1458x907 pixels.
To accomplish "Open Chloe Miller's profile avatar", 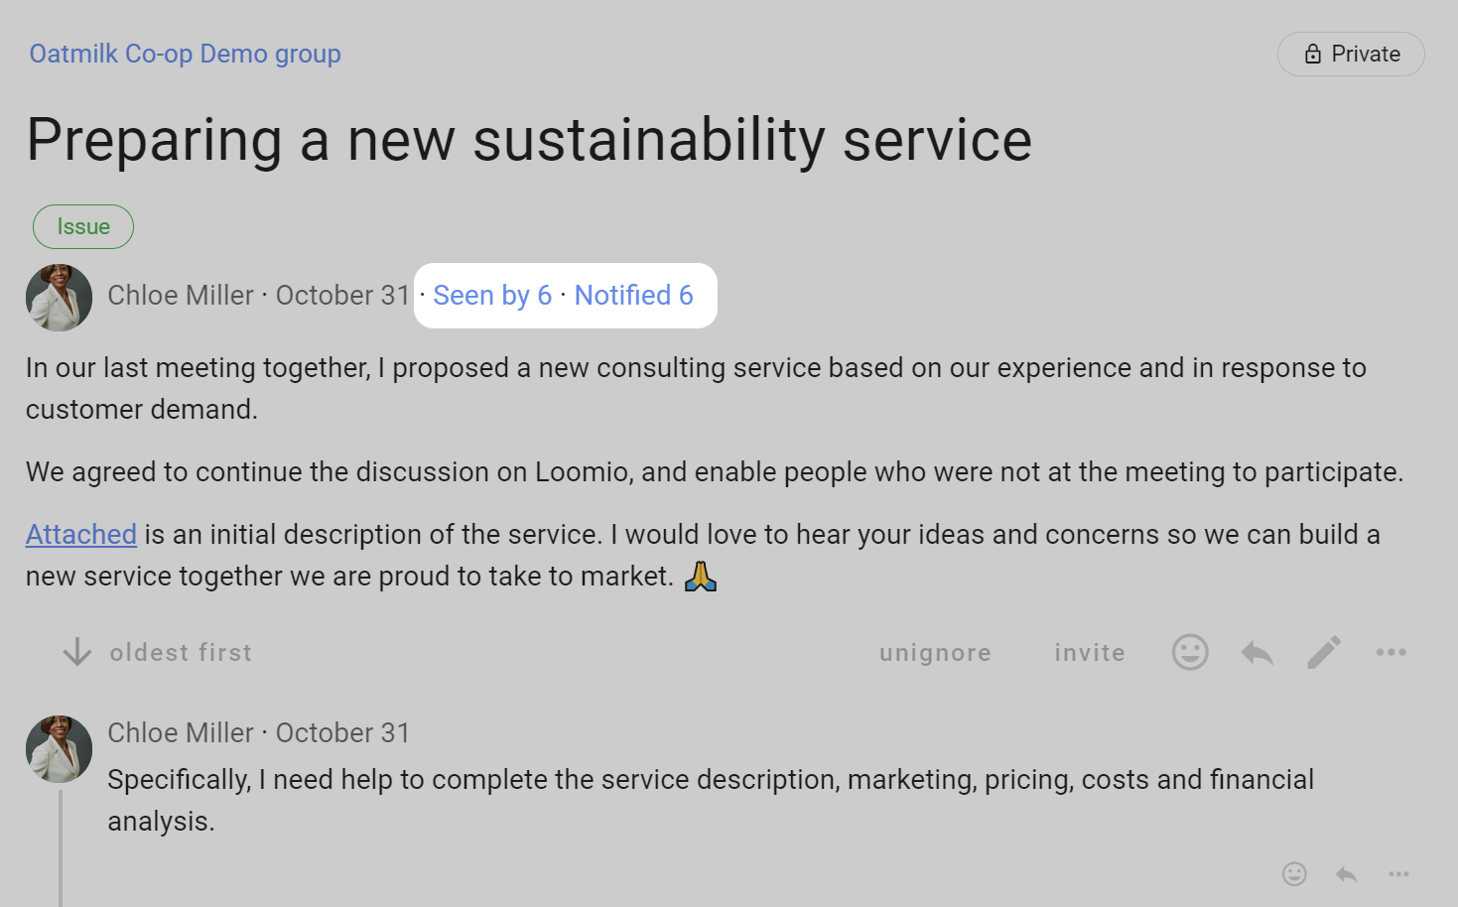I will click(x=58, y=297).
